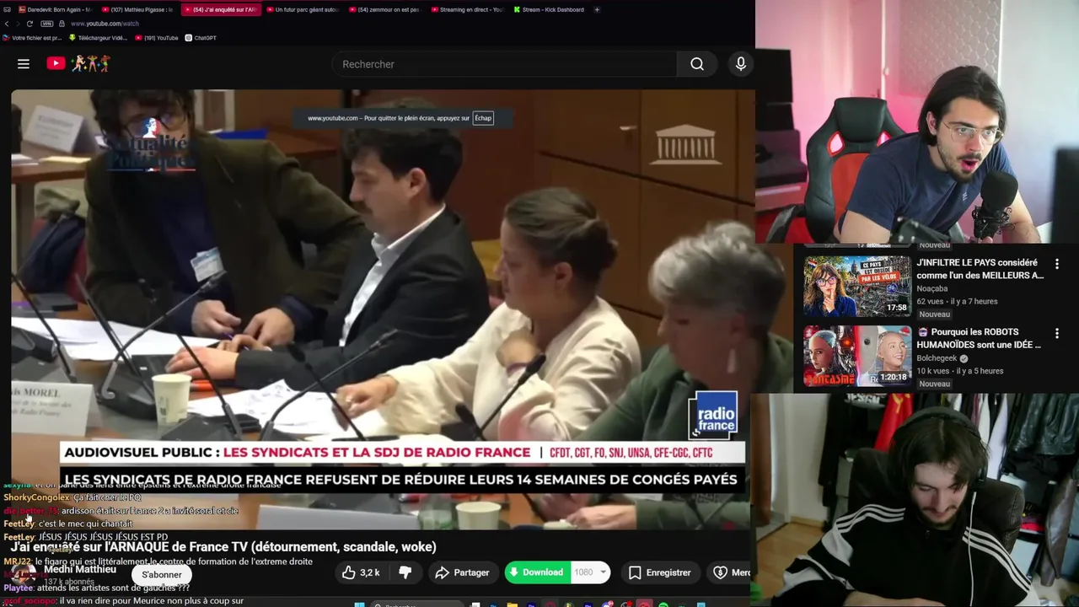Share the video using Partager
Image resolution: width=1079 pixels, height=607 pixels.
click(462, 572)
